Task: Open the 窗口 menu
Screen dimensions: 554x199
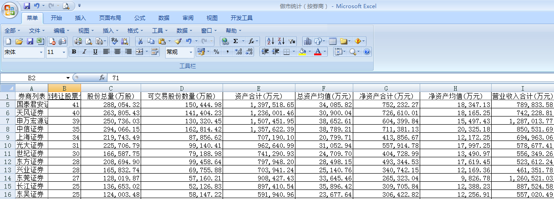Action: [209, 30]
